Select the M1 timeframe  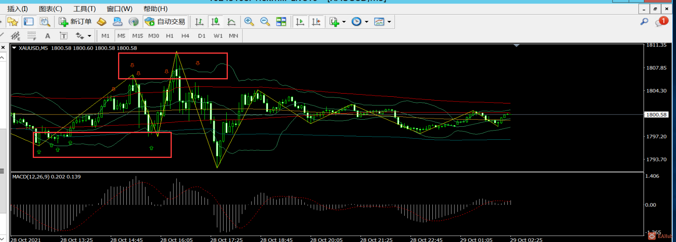point(105,36)
